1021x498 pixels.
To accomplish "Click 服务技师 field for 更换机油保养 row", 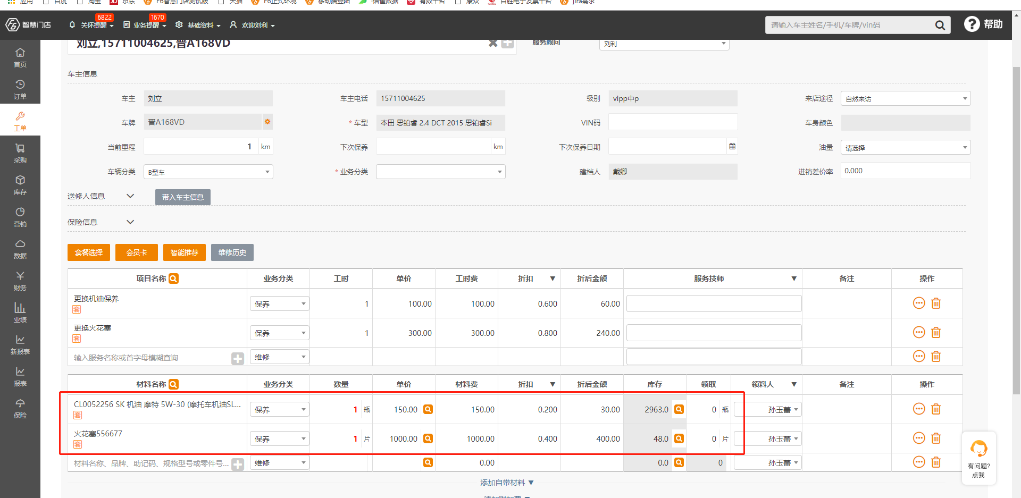I will click(714, 303).
